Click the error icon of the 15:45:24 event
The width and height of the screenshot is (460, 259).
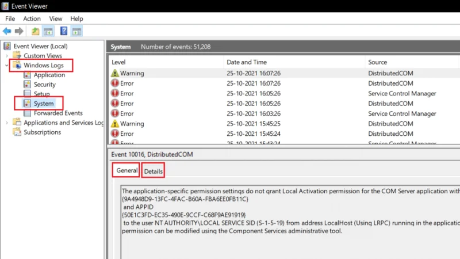tap(114, 134)
